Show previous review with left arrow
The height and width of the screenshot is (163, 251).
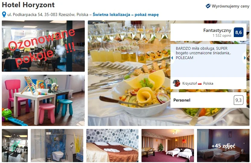click(x=172, y=58)
